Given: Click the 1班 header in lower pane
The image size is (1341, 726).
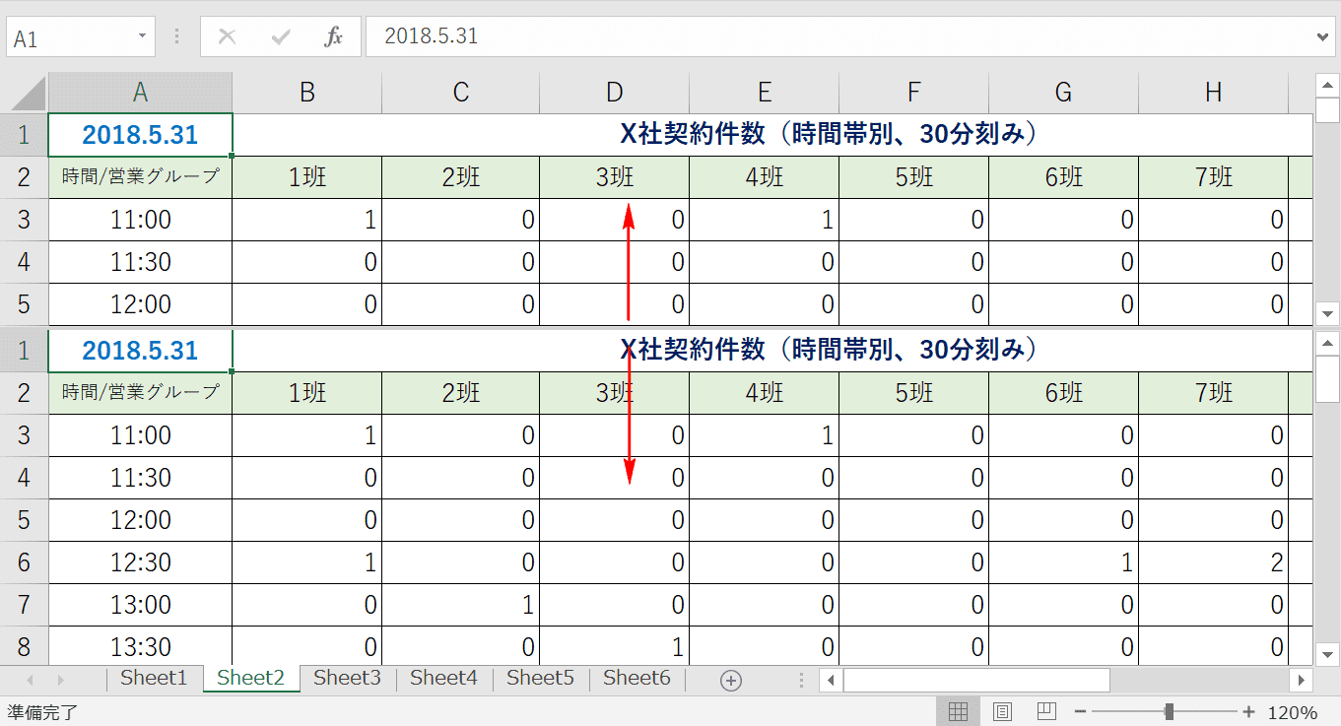Looking at the screenshot, I should coord(307,393).
